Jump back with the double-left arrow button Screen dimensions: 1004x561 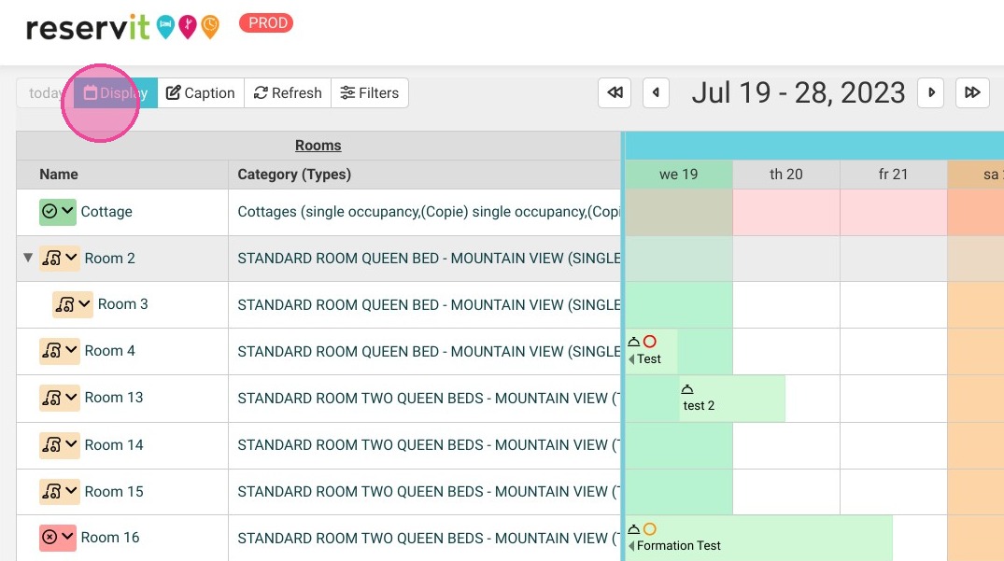click(x=615, y=92)
